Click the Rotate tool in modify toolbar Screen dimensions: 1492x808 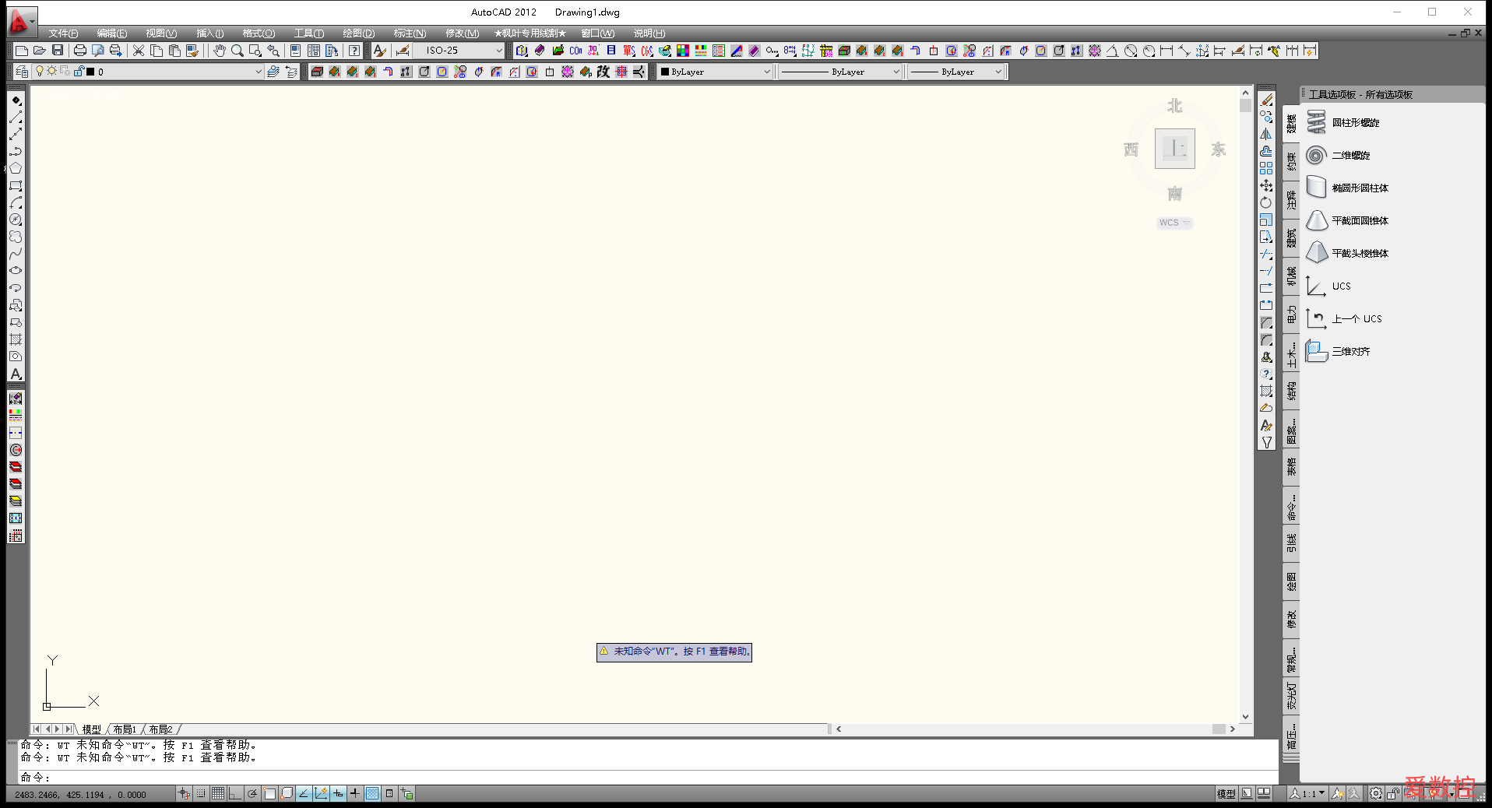1267,203
